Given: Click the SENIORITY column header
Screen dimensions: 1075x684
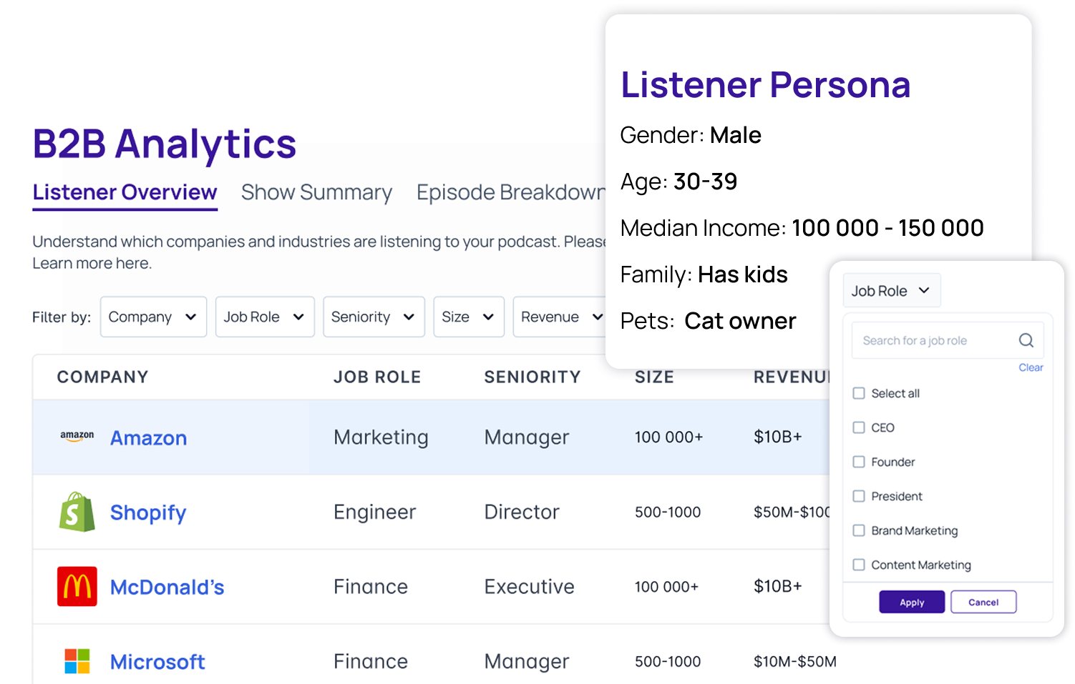Looking at the screenshot, I should point(532,377).
